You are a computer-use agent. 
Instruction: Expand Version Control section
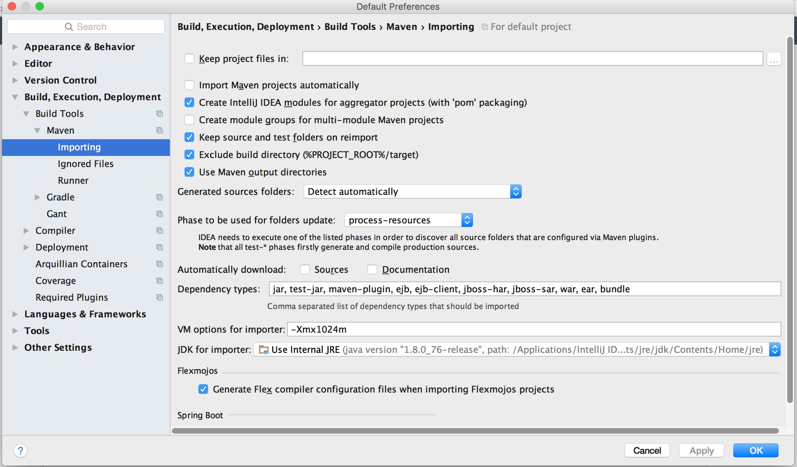tap(15, 80)
